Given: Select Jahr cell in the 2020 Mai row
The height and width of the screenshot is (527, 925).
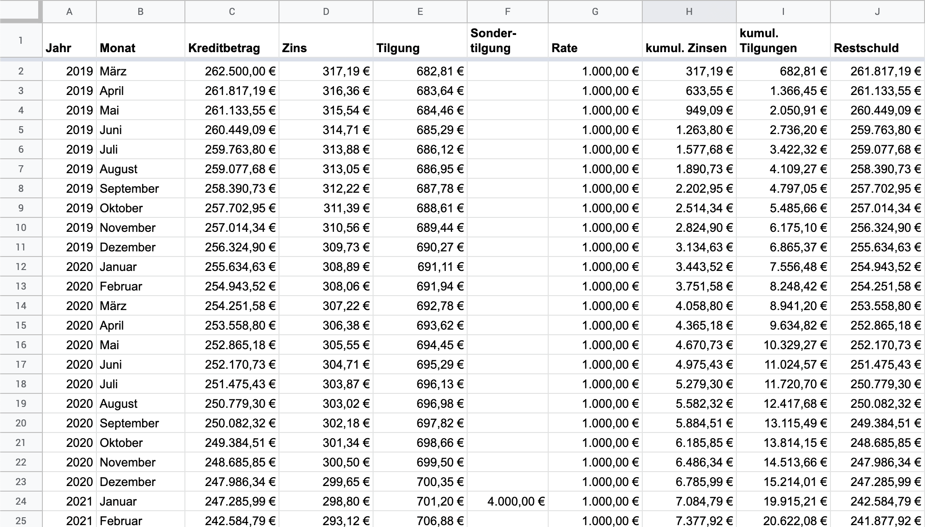Looking at the screenshot, I should [x=69, y=345].
